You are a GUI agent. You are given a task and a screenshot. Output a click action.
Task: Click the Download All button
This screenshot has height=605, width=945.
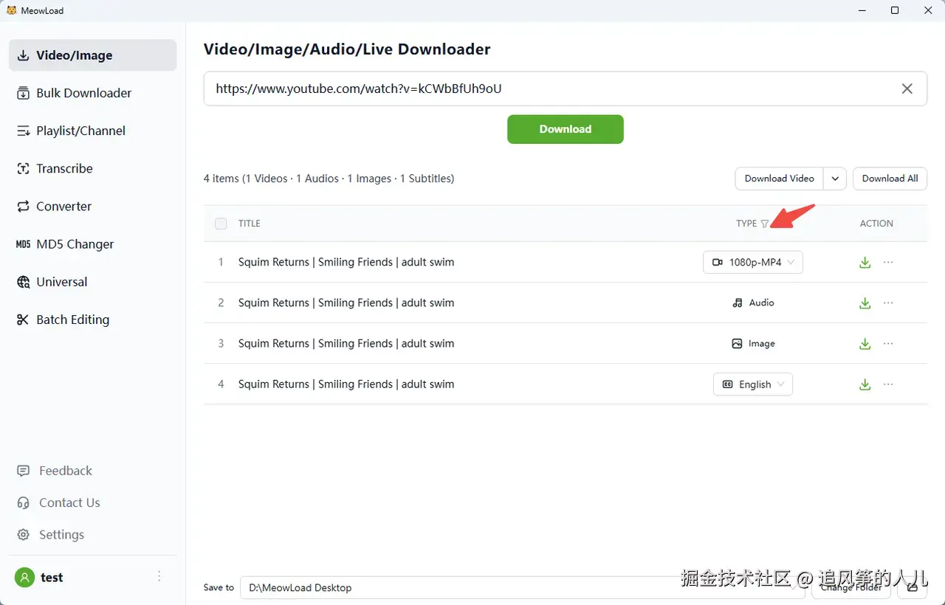click(x=890, y=179)
